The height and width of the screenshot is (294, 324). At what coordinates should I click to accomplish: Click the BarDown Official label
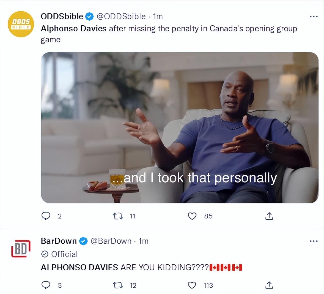[59, 254]
